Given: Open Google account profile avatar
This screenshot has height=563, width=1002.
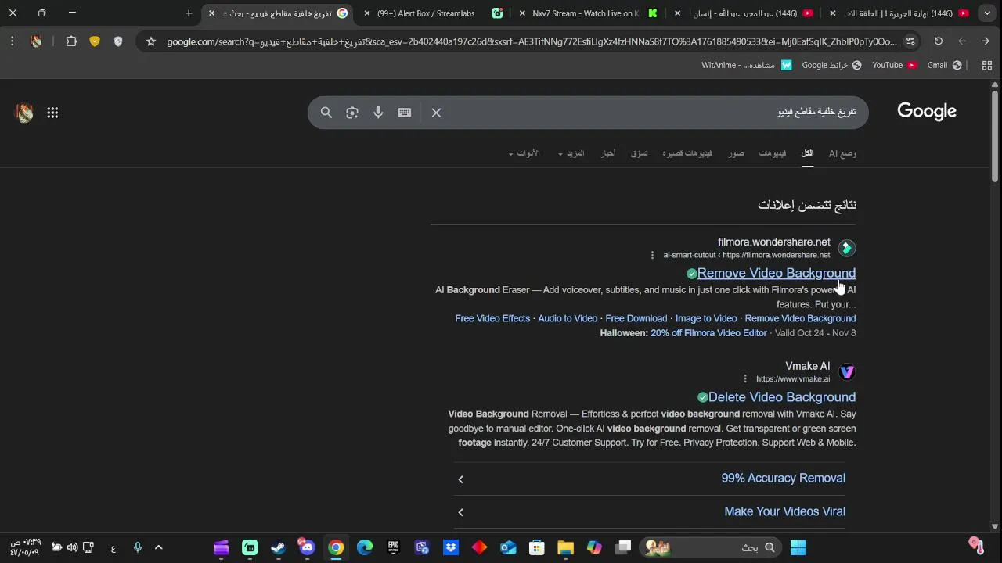Looking at the screenshot, I should pyautogui.click(x=24, y=113).
